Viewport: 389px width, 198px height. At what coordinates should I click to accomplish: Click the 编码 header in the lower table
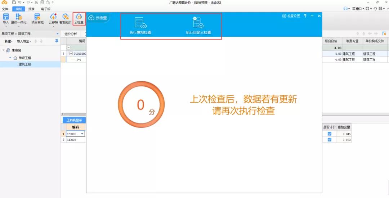click(x=75, y=127)
